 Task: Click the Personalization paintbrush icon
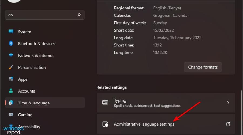coord(11,67)
